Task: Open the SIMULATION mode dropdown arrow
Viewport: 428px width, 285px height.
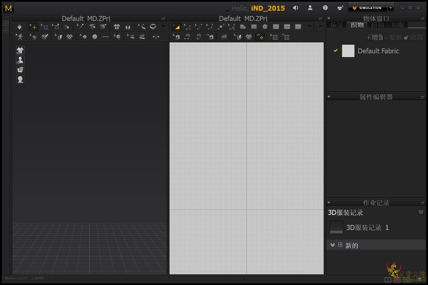Action: pos(391,8)
